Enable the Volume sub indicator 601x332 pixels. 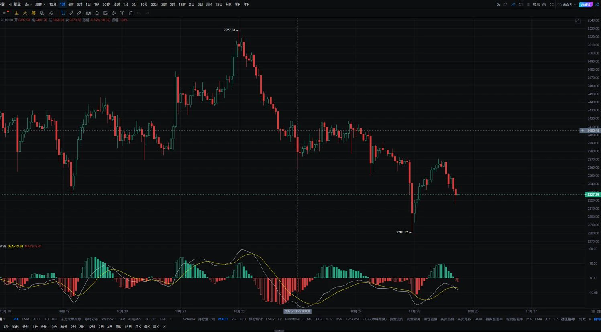[189, 319]
